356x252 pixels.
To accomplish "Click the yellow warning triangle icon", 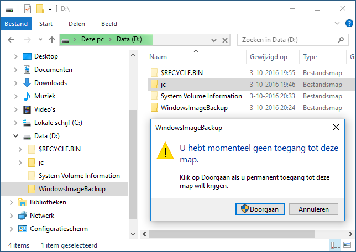I will pyautogui.click(x=165, y=151).
